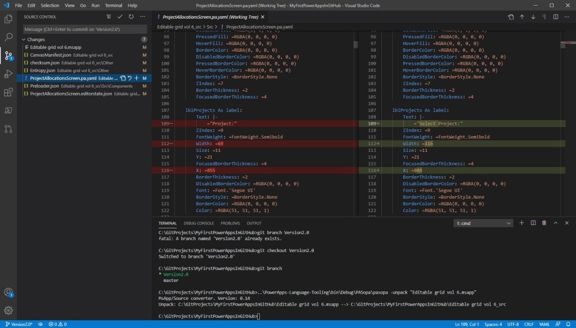This screenshot has height=328, width=576.
Task: Refresh the Source Control panel
Action: pos(132,17)
